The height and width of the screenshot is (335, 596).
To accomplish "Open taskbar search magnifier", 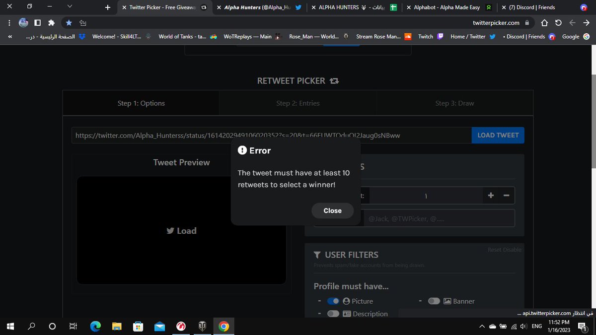I will (32, 326).
